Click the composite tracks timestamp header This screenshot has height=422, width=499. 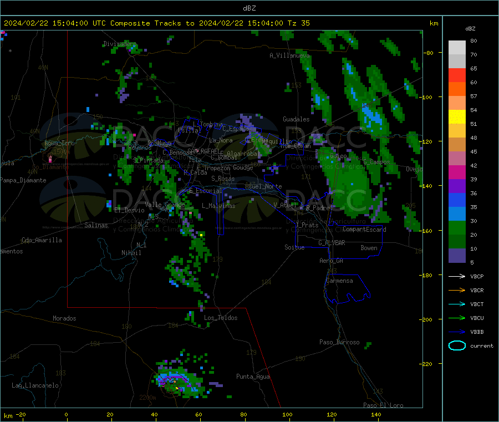pyautogui.click(x=156, y=23)
